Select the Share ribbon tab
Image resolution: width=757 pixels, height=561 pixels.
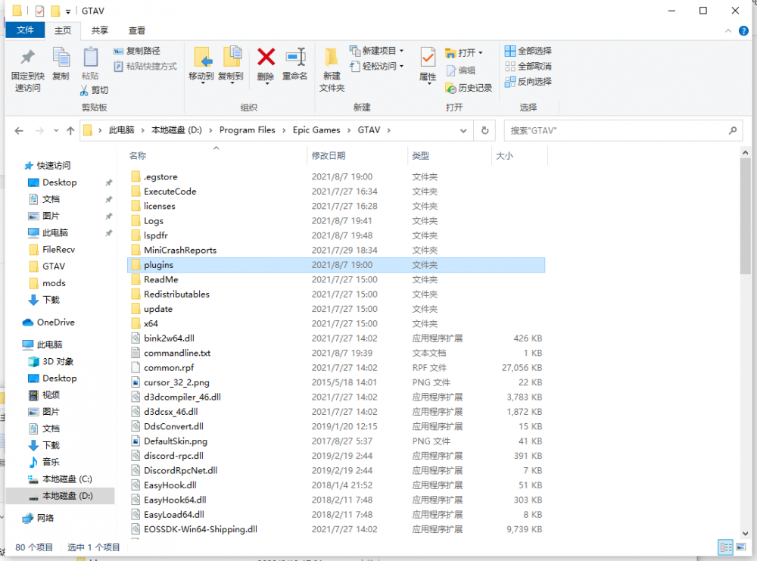click(x=99, y=30)
